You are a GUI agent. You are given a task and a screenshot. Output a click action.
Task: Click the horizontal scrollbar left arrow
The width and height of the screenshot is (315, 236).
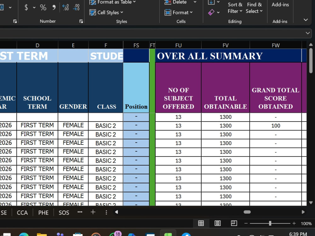pyautogui.click(x=116, y=212)
